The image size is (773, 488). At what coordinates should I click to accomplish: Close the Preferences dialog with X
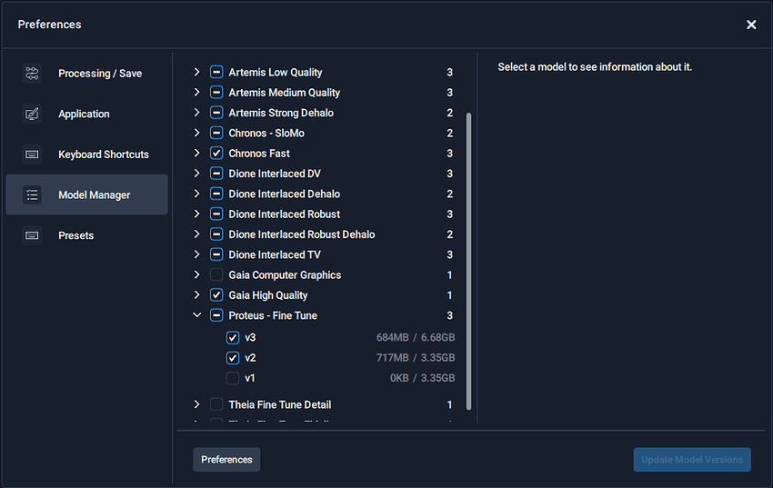pyautogui.click(x=751, y=25)
